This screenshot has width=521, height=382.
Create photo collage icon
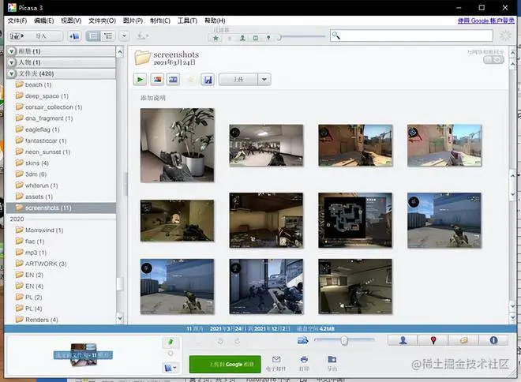158,80
